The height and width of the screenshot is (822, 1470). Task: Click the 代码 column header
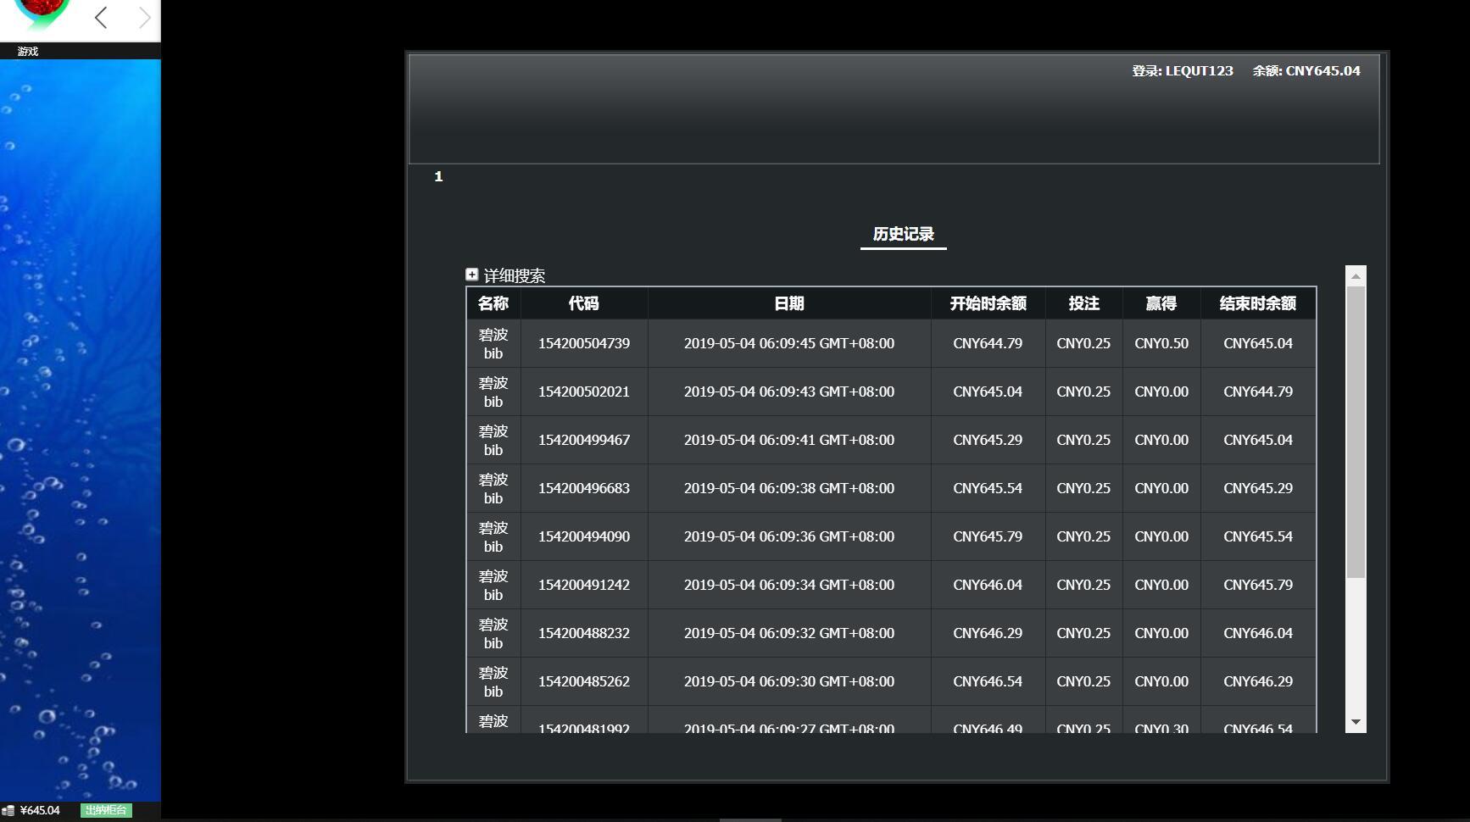click(x=584, y=303)
